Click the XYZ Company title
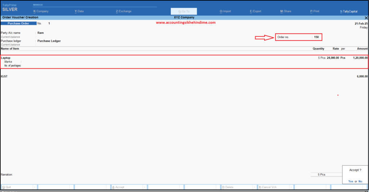This screenshot has height=192, width=369. (184, 17)
